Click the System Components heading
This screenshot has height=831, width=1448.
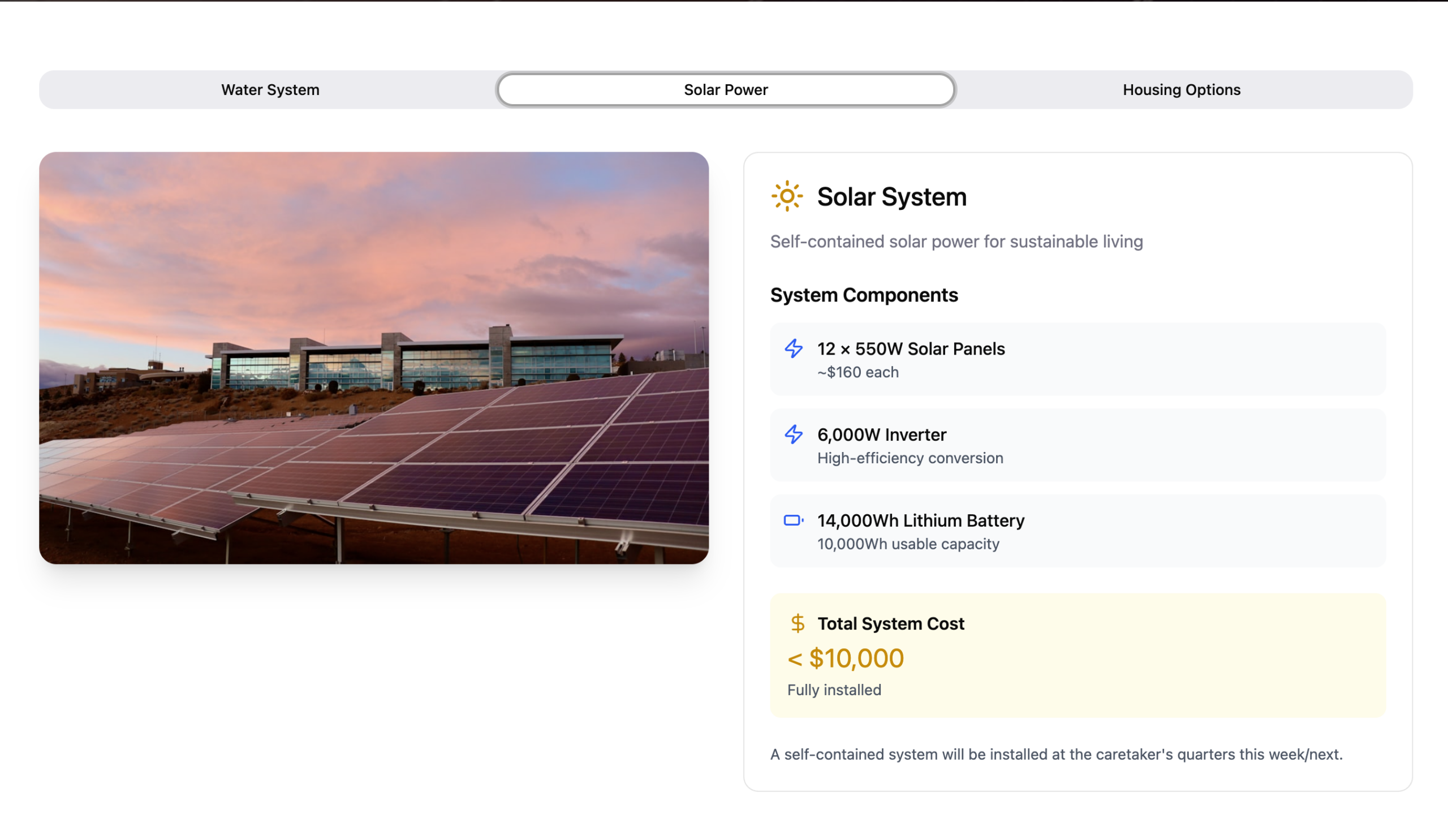[864, 295]
